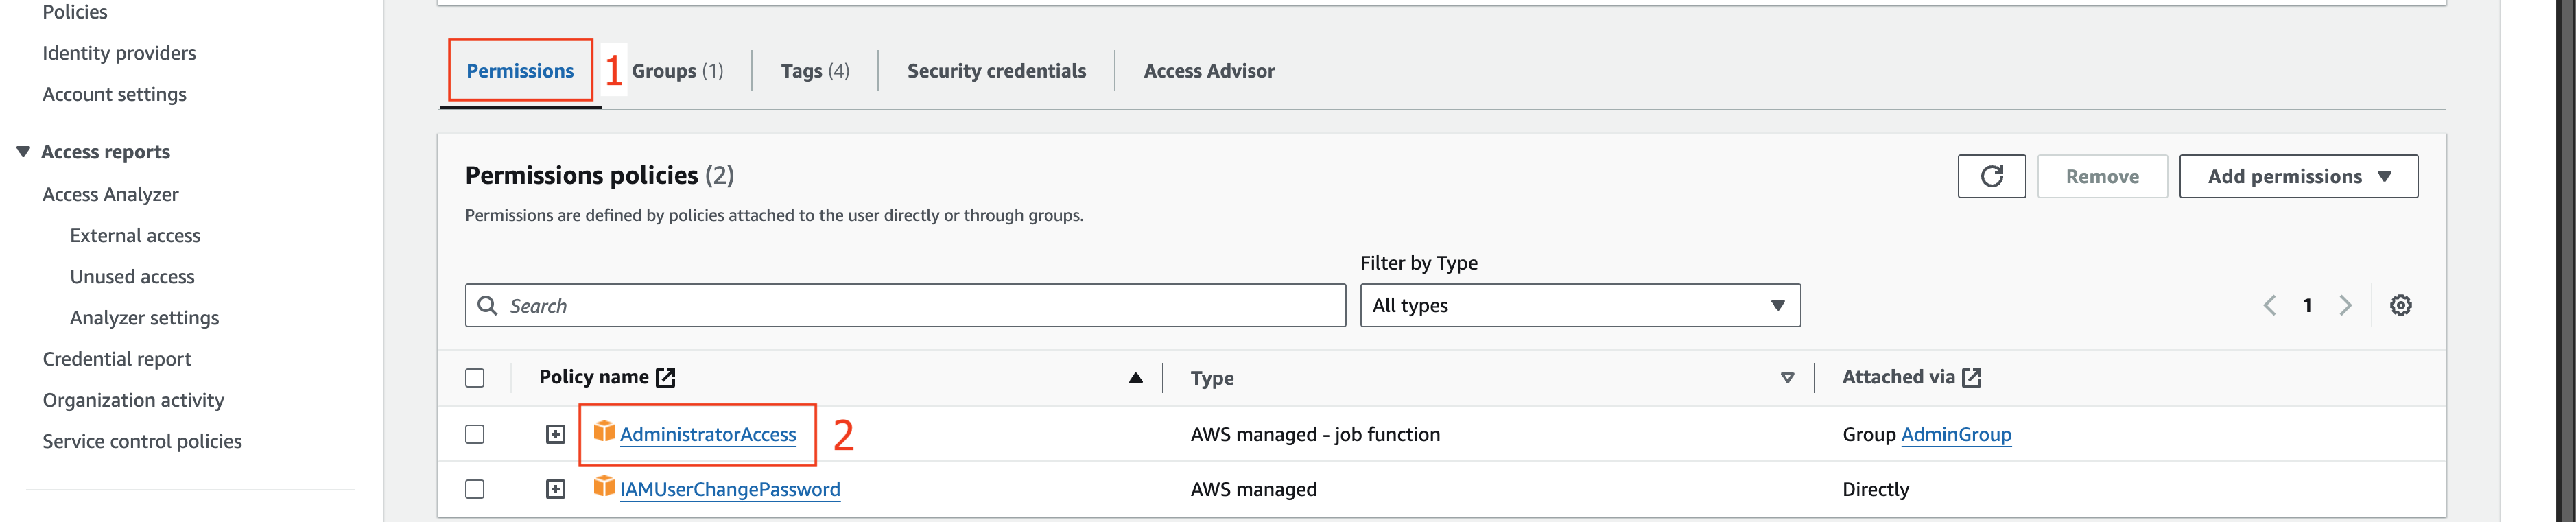Open Attached via external link icon
This screenshot has height=522, width=2576.
click(1971, 377)
